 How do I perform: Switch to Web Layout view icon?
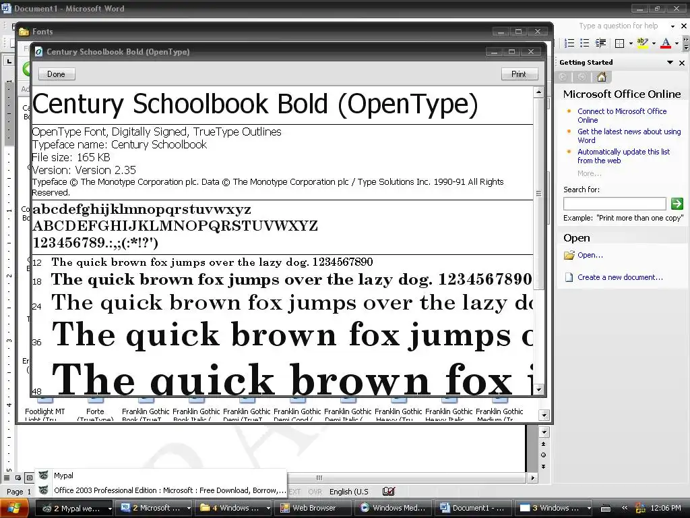coord(18,478)
